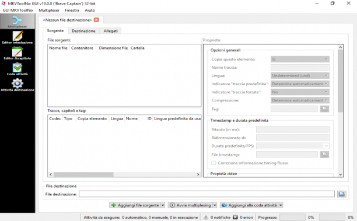This screenshot has width=357, height=221.
Task: Click the Dimensione file column header
Action: pos(113,48)
